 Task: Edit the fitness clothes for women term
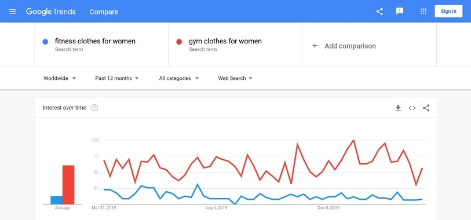[95, 41]
